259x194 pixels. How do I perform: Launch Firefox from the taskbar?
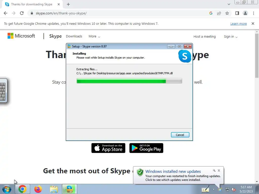click(x=38, y=189)
